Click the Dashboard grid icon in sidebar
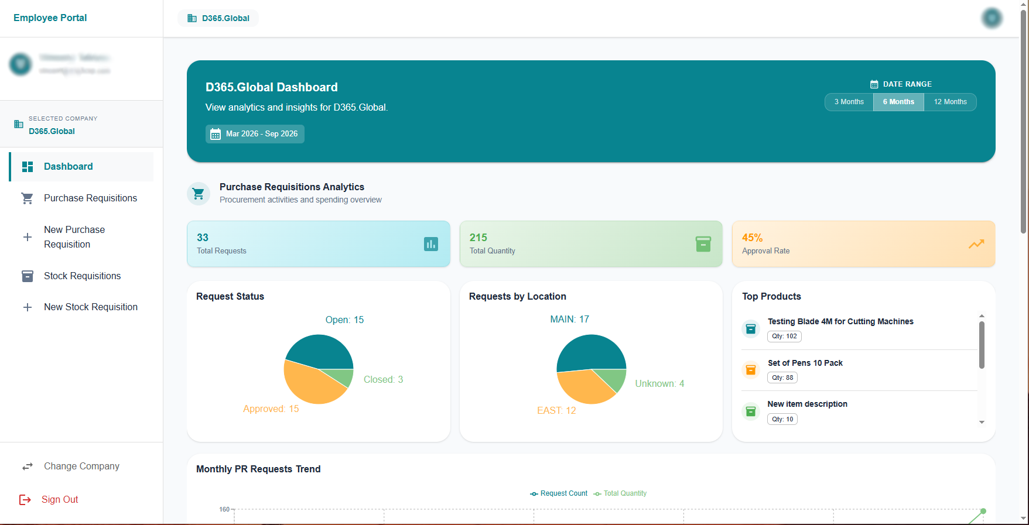This screenshot has width=1029, height=525. click(x=28, y=167)
